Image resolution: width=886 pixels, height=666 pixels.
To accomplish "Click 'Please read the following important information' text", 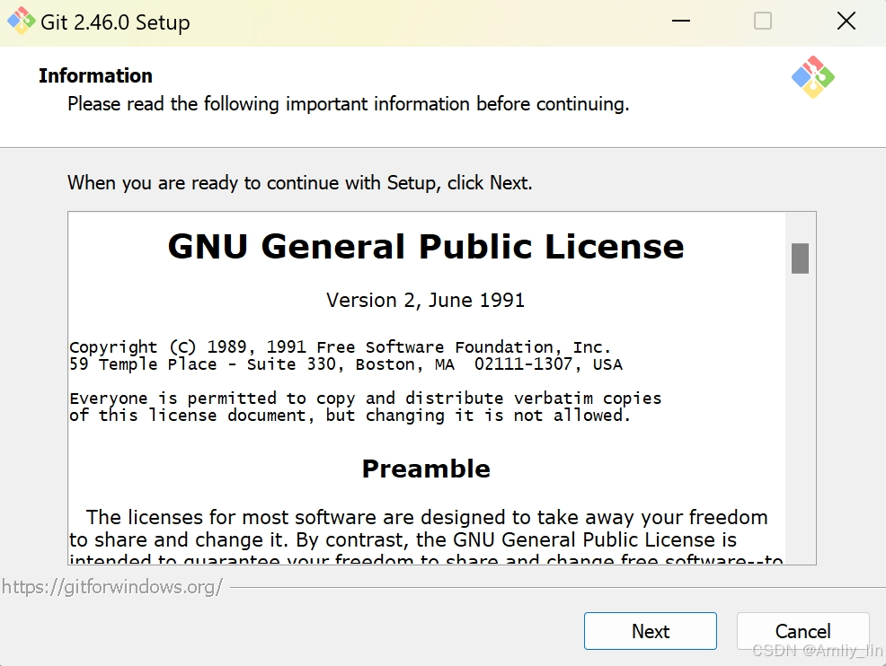I will click(348, 104).
